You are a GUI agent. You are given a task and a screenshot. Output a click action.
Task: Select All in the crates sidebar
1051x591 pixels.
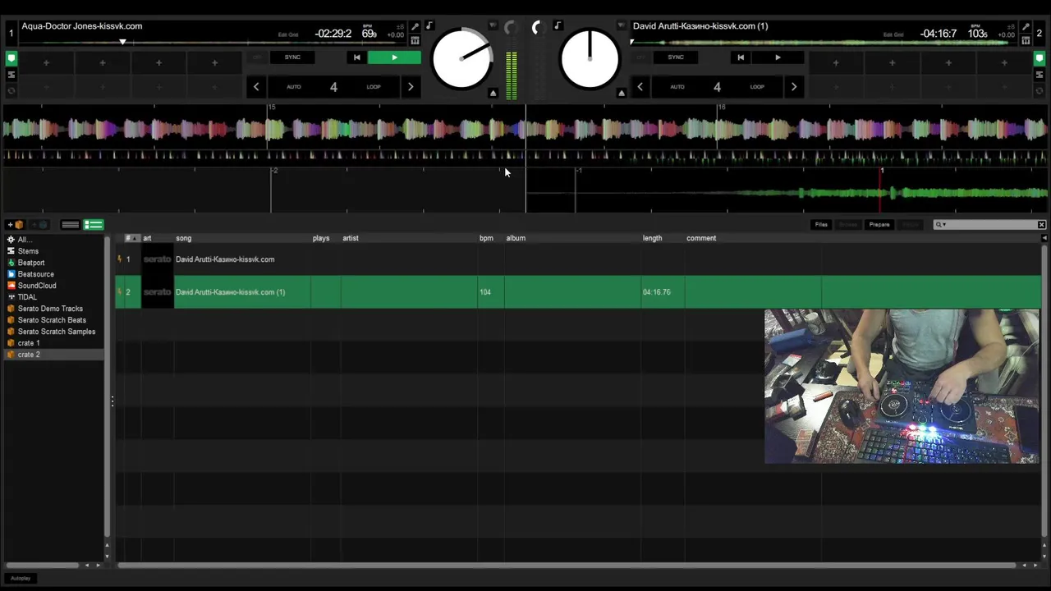pyautogui.click(x=24, y=240)
